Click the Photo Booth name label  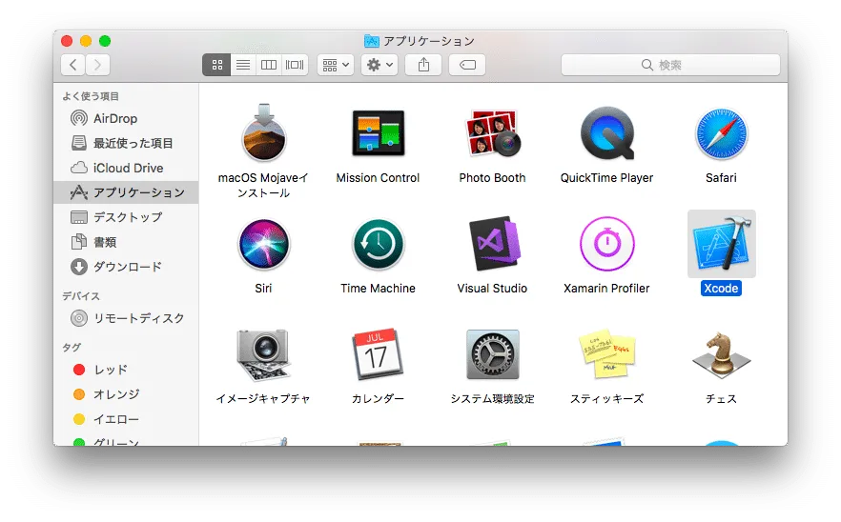tap(492, 178)
